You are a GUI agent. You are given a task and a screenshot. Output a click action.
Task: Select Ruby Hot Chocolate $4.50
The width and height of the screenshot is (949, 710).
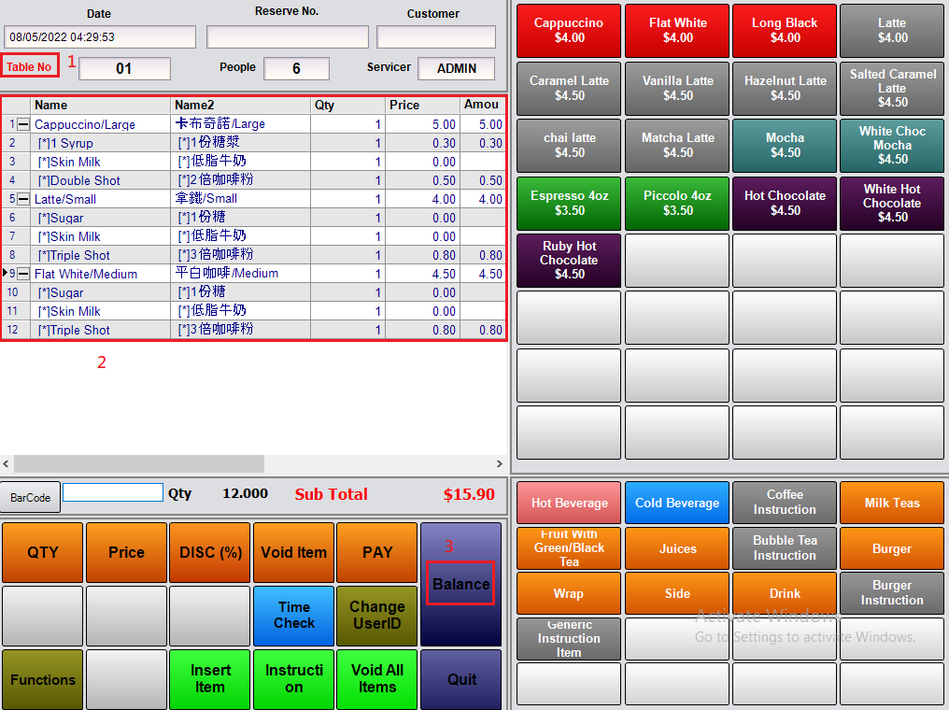point(569,261)
